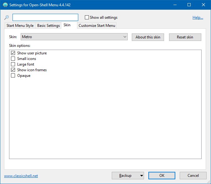Select the Skin tab

(67, 25)
